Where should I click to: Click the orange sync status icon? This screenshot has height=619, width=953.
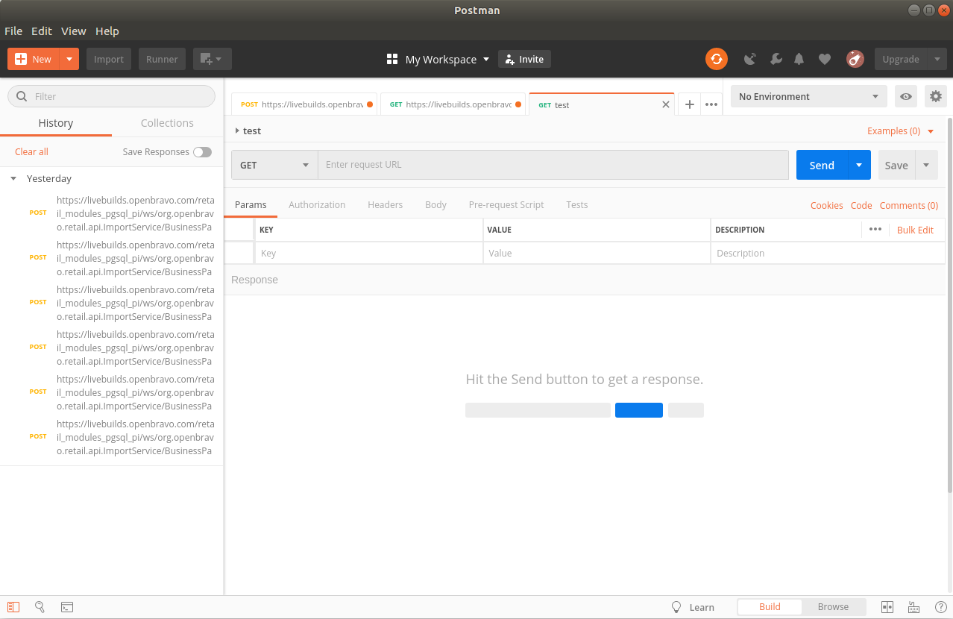point(716,59)
